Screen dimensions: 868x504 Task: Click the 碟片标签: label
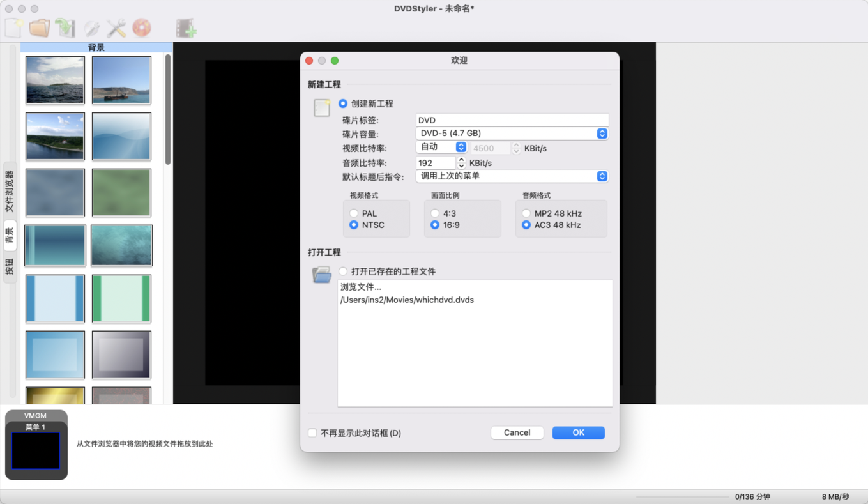pyautogui.click(x=360, y=120)
